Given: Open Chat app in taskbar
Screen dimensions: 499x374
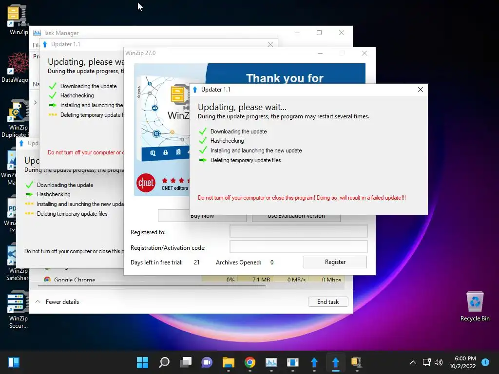Looking at the screenshot, I should [x=207, y=362].
